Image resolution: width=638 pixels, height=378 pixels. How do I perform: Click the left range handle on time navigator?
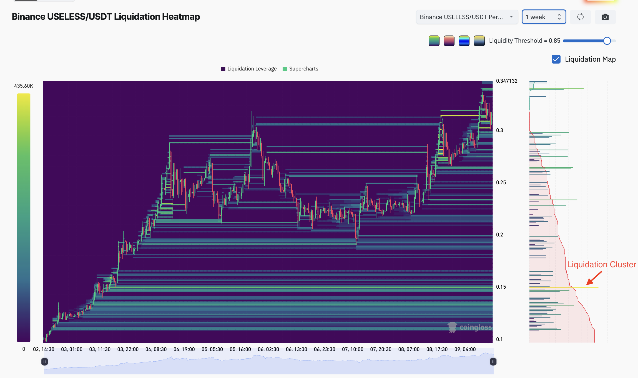44,362
